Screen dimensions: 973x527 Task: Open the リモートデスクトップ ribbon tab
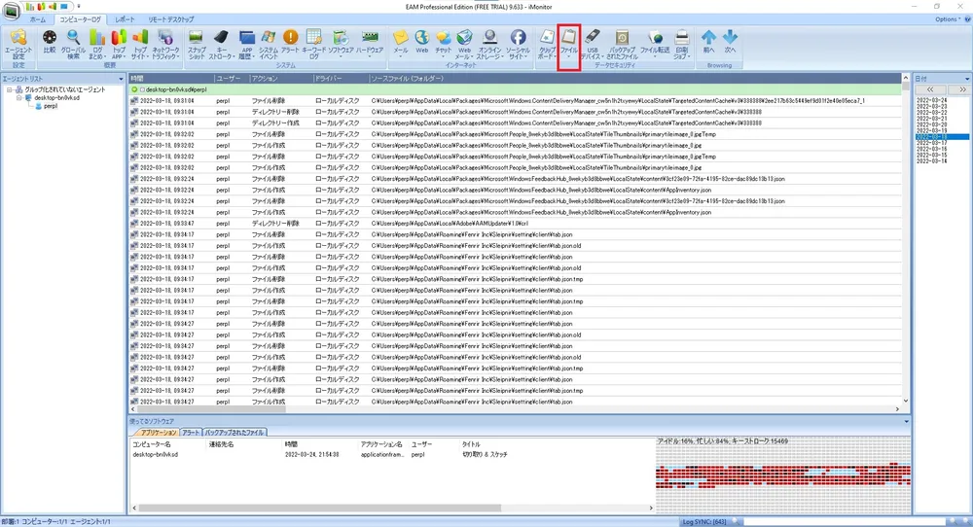170,19
